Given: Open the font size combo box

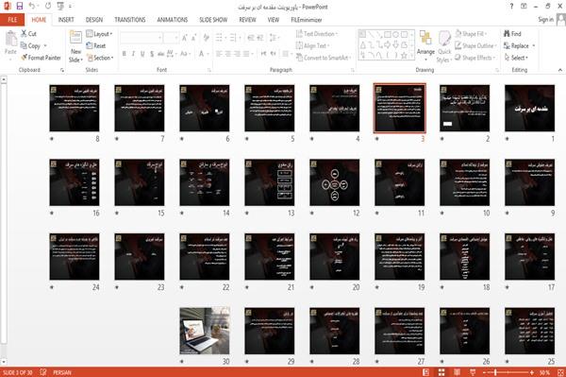Looking at the screenshot, I should click(x=171, y=38).
